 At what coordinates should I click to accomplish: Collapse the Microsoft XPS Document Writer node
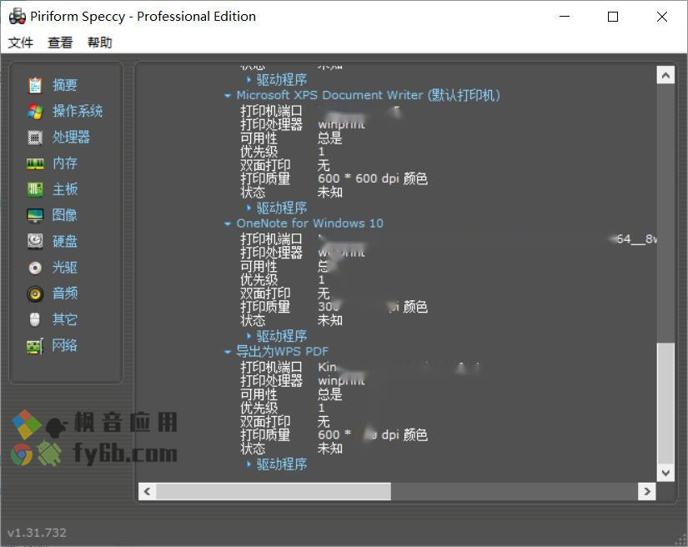coord(228,96)
